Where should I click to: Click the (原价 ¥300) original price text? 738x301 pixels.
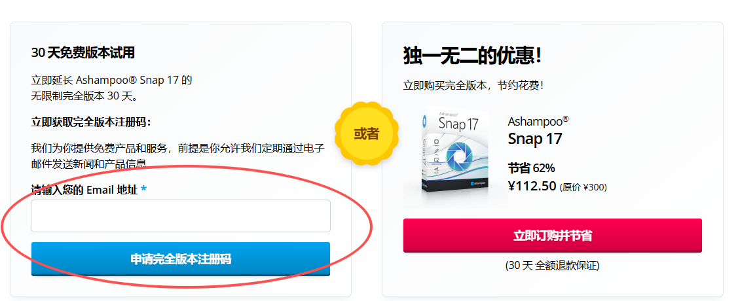point(583,187)
